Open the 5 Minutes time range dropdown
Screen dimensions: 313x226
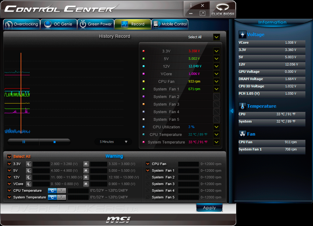[113, 142]
